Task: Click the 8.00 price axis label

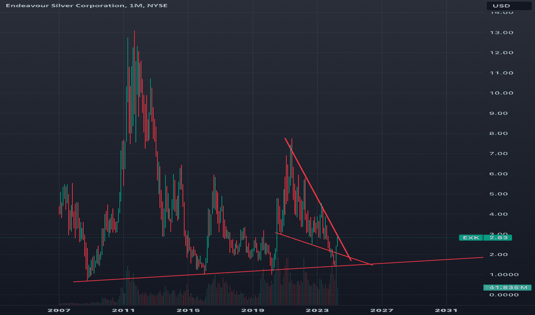Action: pos(498,133)
